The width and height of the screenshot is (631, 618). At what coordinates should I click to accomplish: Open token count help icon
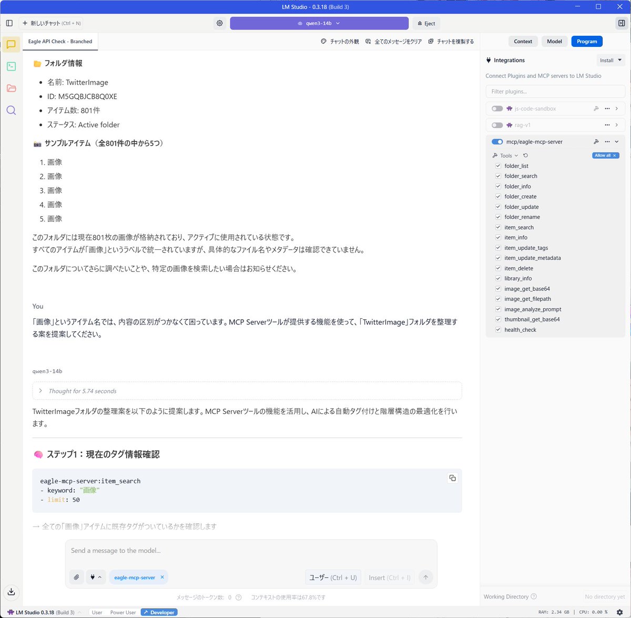point(238,597)
